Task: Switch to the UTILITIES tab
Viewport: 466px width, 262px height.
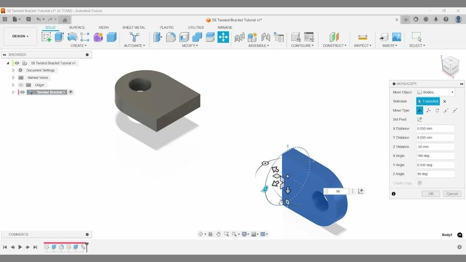Action: (x=196, y=28)
